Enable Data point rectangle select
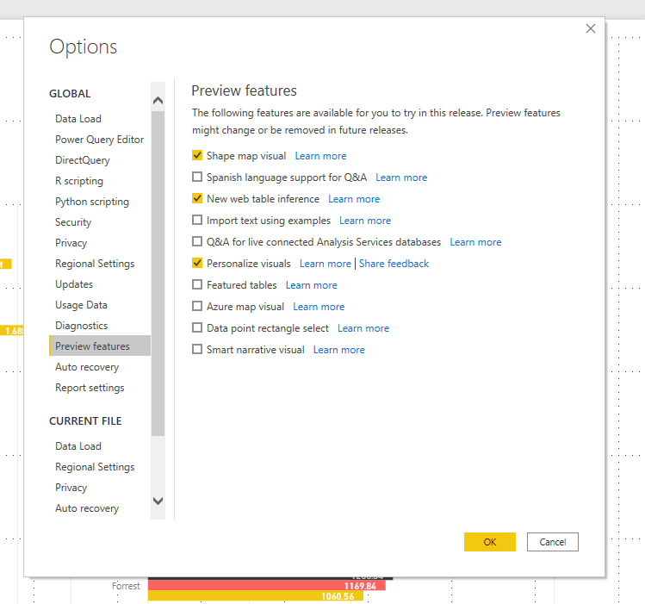This screenshot has width=645, height=604. (197, 327)
